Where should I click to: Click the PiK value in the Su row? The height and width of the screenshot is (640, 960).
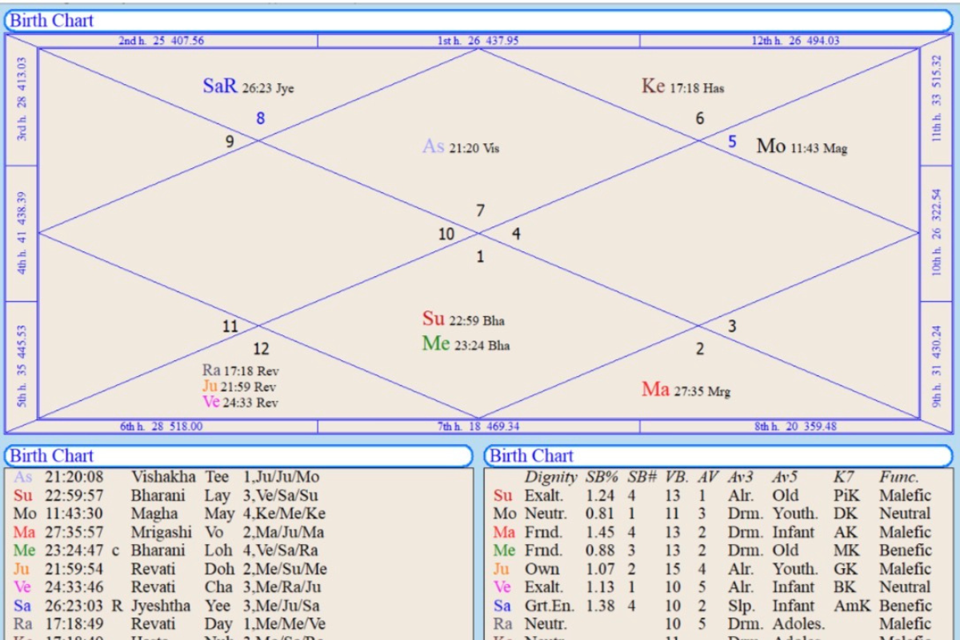[x=846, y=496]
